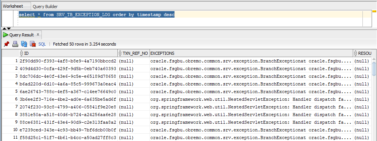Click RESOU (null) cell in row 3
The height and width of the screenshot is (141, 377).
[x=362, y=76]
